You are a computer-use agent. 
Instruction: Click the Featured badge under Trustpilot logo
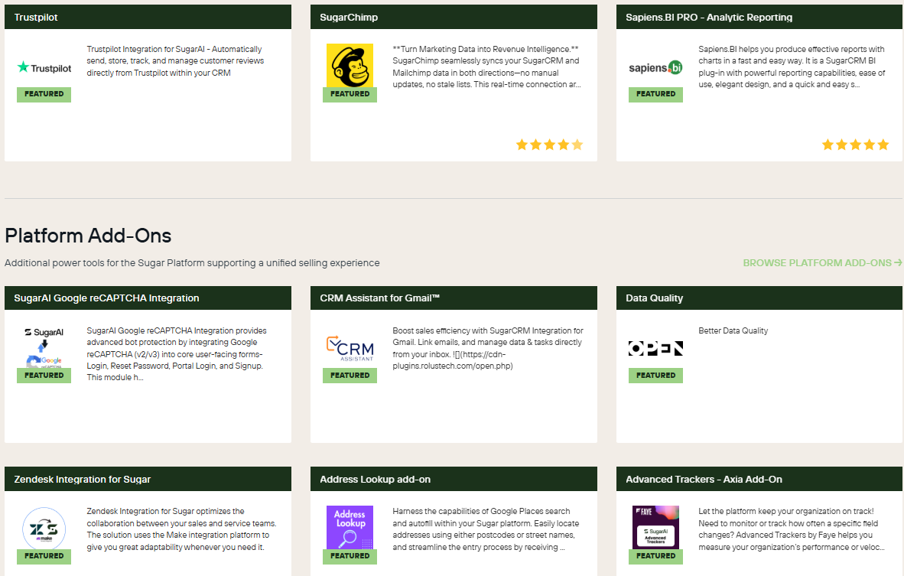[44, 94]
